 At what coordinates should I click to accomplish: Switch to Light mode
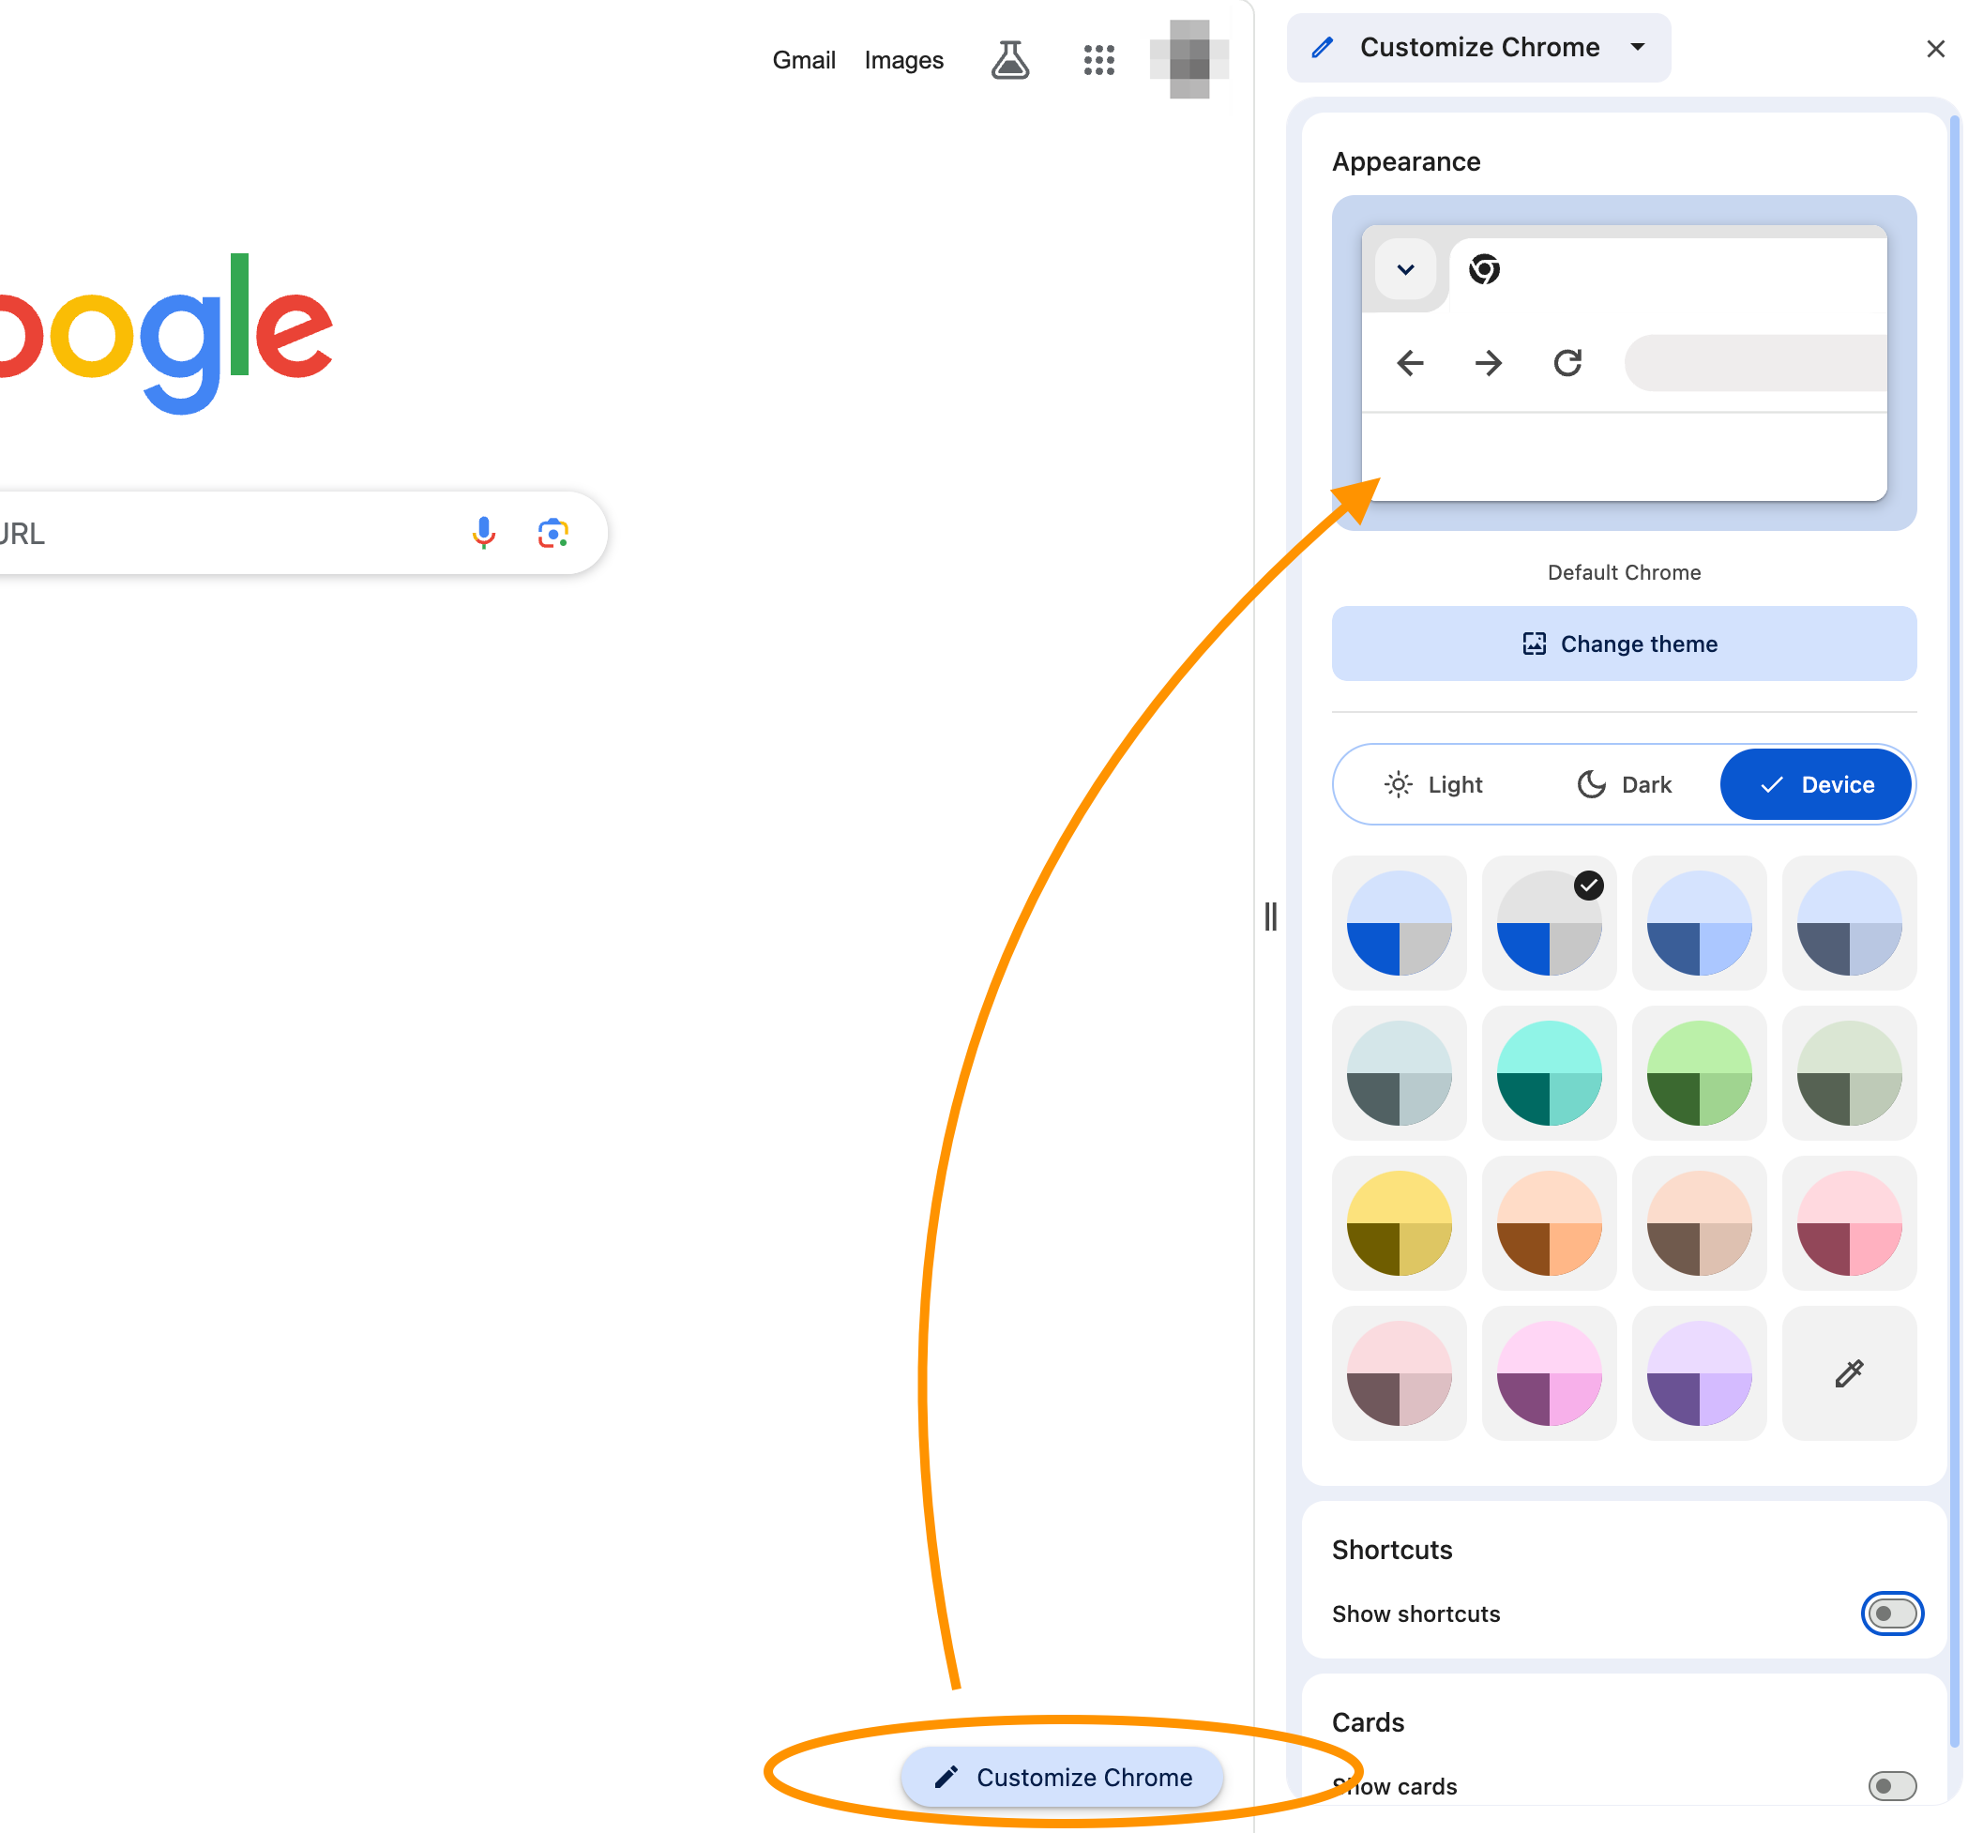click(x=1432, y=784)
